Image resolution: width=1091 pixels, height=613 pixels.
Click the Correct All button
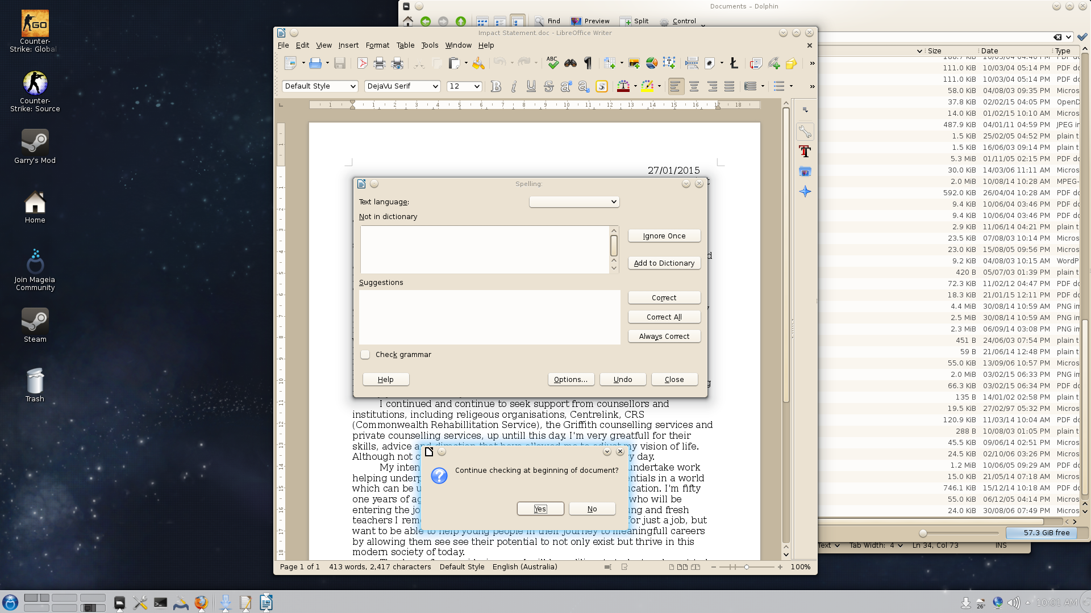click(x=664, y=317)
